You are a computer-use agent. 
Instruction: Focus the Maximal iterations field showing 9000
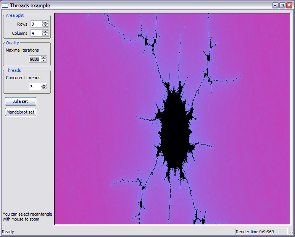(x=35, y=59)
